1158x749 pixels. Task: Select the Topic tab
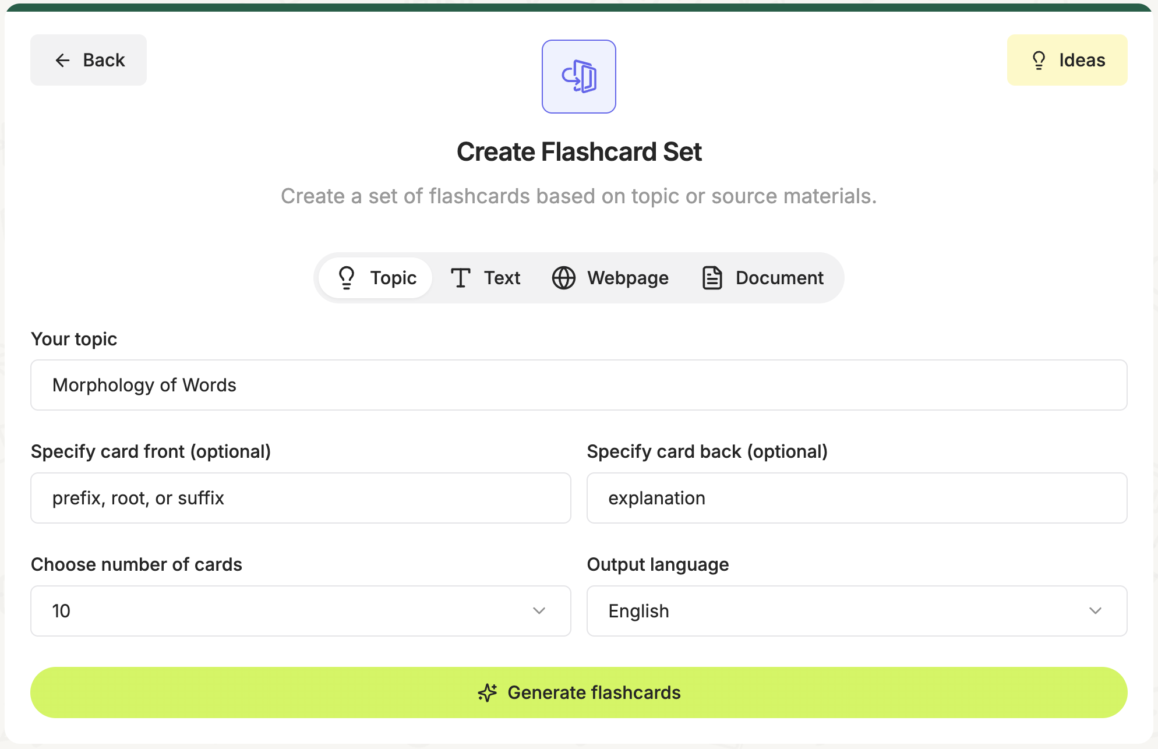click(x=376, y=278)
